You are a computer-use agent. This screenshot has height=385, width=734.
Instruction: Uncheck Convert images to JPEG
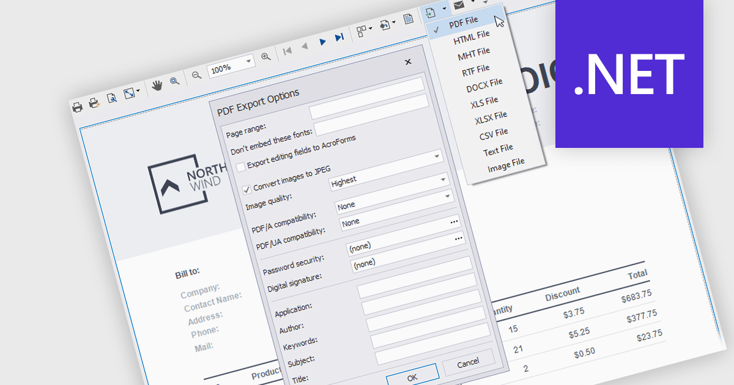pos(247,189)
